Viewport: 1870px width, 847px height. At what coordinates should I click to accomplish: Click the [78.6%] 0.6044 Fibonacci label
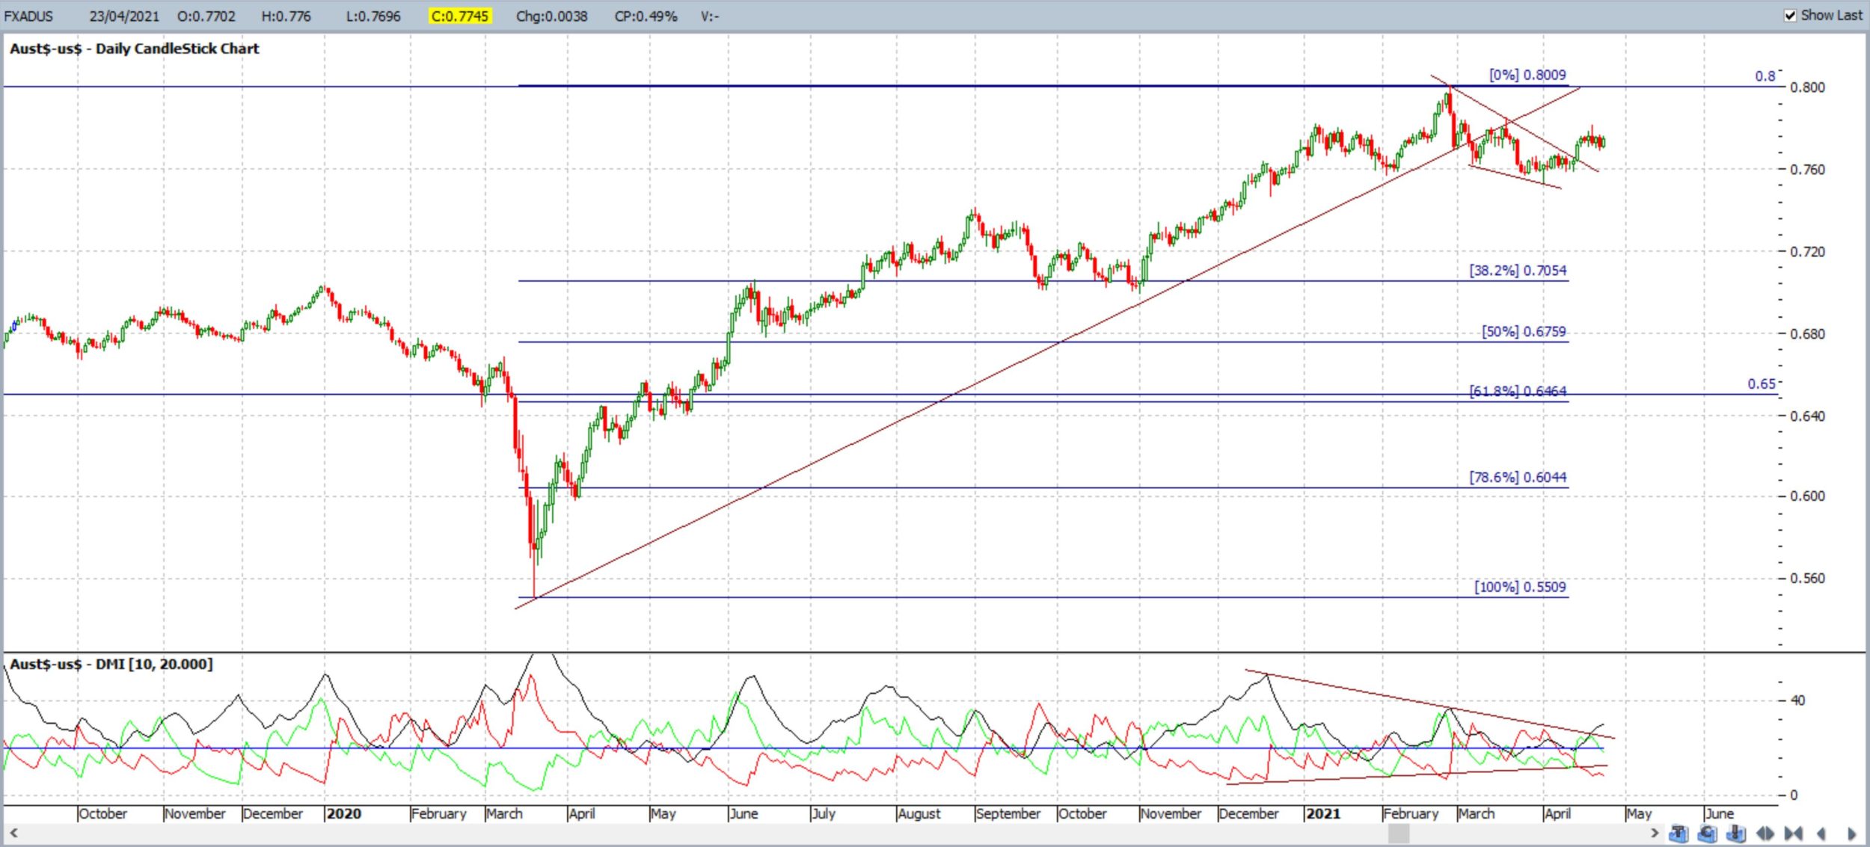1518,477
